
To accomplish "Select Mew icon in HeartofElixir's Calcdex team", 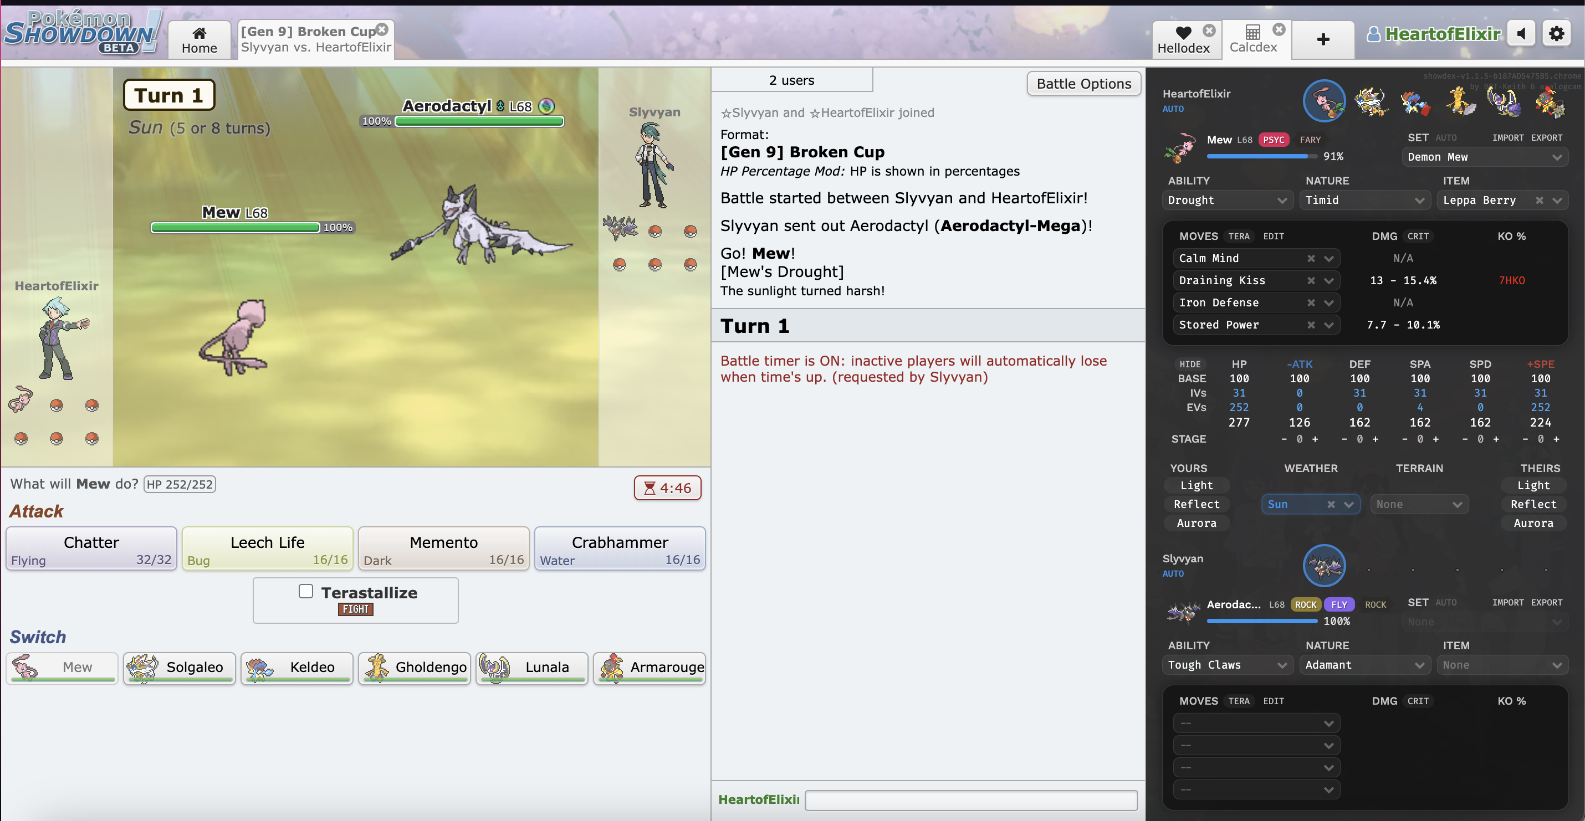I will 1324,100.
